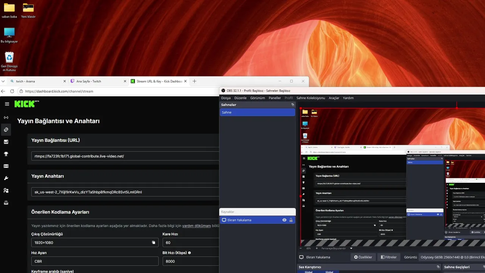Reload the Kick dashboard page
The image size is (485, 273).
coord(12,91)
